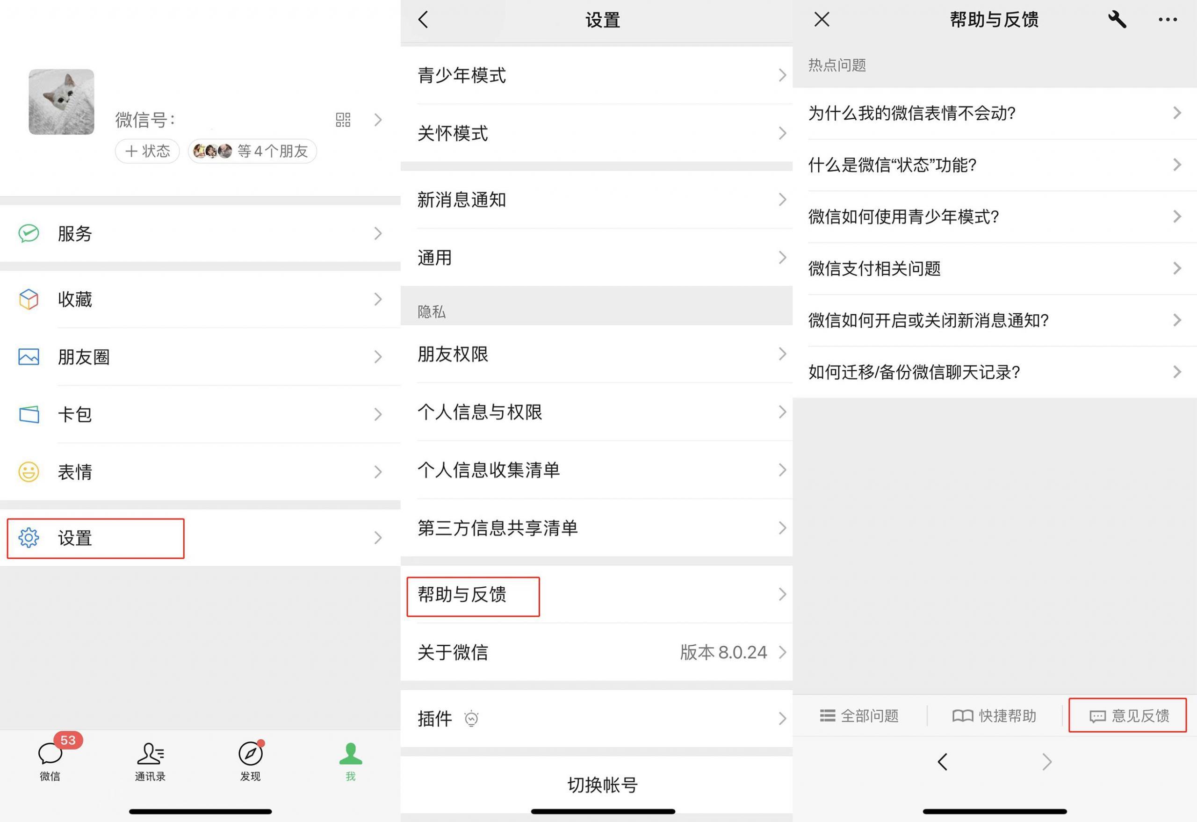
Task: Open 青少年模式 in settings
Action: point(597,75)
